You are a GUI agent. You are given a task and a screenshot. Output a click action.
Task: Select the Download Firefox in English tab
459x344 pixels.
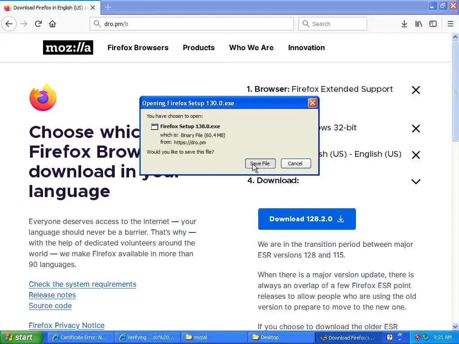click(50, 8)
